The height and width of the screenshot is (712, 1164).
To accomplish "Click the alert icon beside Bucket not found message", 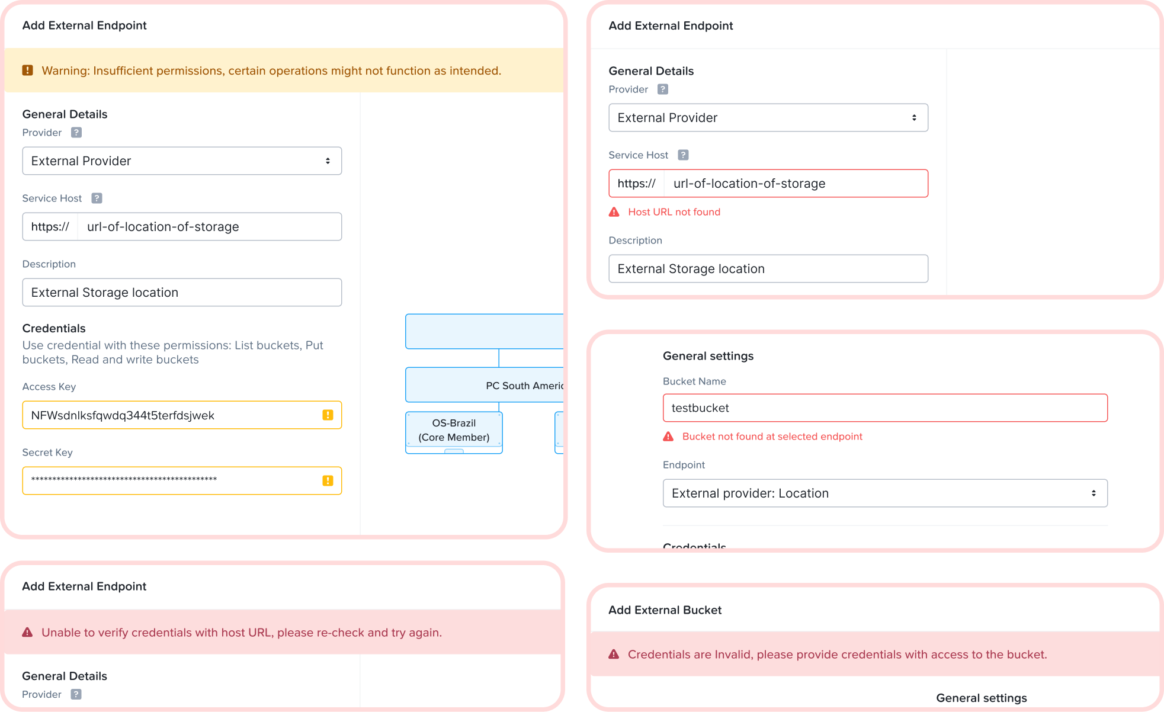I will point(668,437).
